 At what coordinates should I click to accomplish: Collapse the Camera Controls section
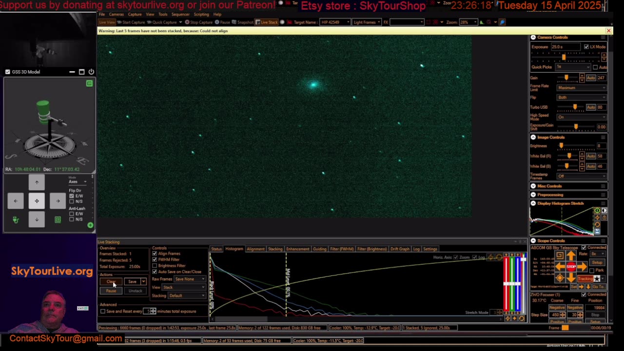pyautogui.click(x=533, y=38)
